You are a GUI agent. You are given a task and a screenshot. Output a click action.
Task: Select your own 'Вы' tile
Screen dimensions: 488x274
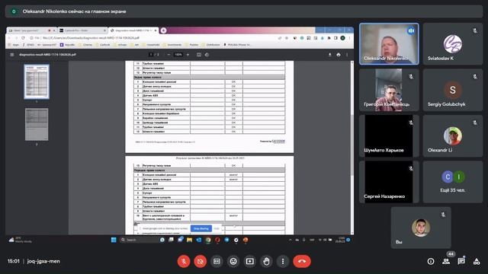(x=421, y=228)
